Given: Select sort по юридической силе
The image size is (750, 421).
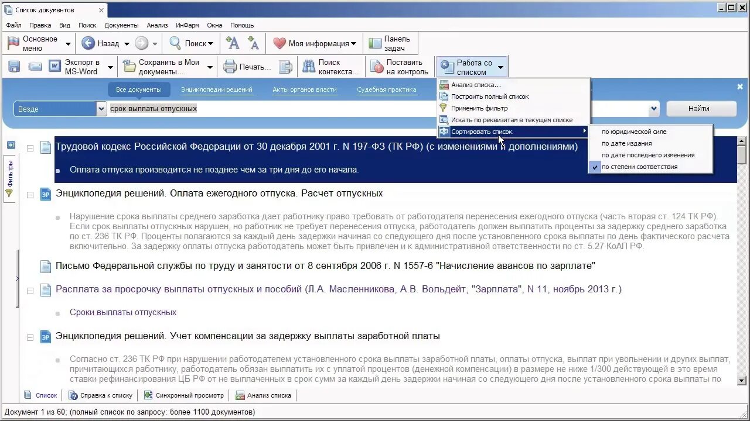Looking at the screenshot, I should [x=634, y=132].
